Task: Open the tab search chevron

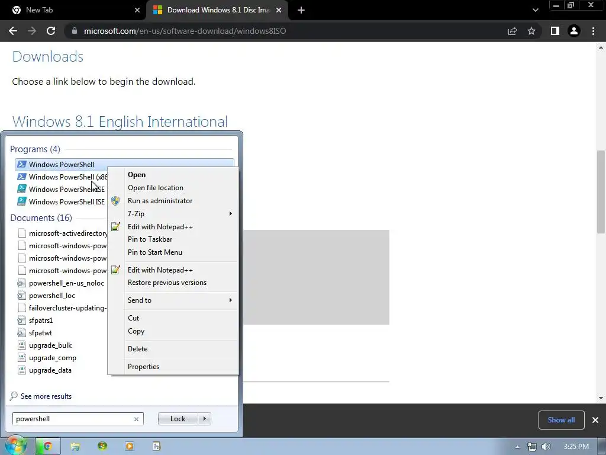Action: [535, 10]
